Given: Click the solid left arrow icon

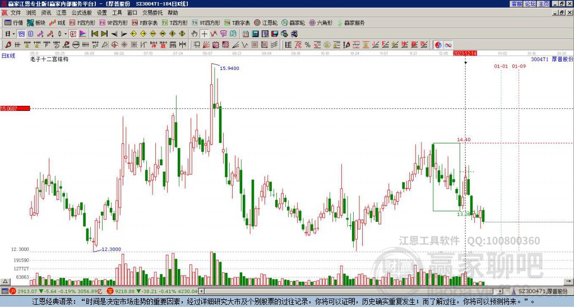Looking at the screenshot, I should pyautogui.click(x=114, y=34).
